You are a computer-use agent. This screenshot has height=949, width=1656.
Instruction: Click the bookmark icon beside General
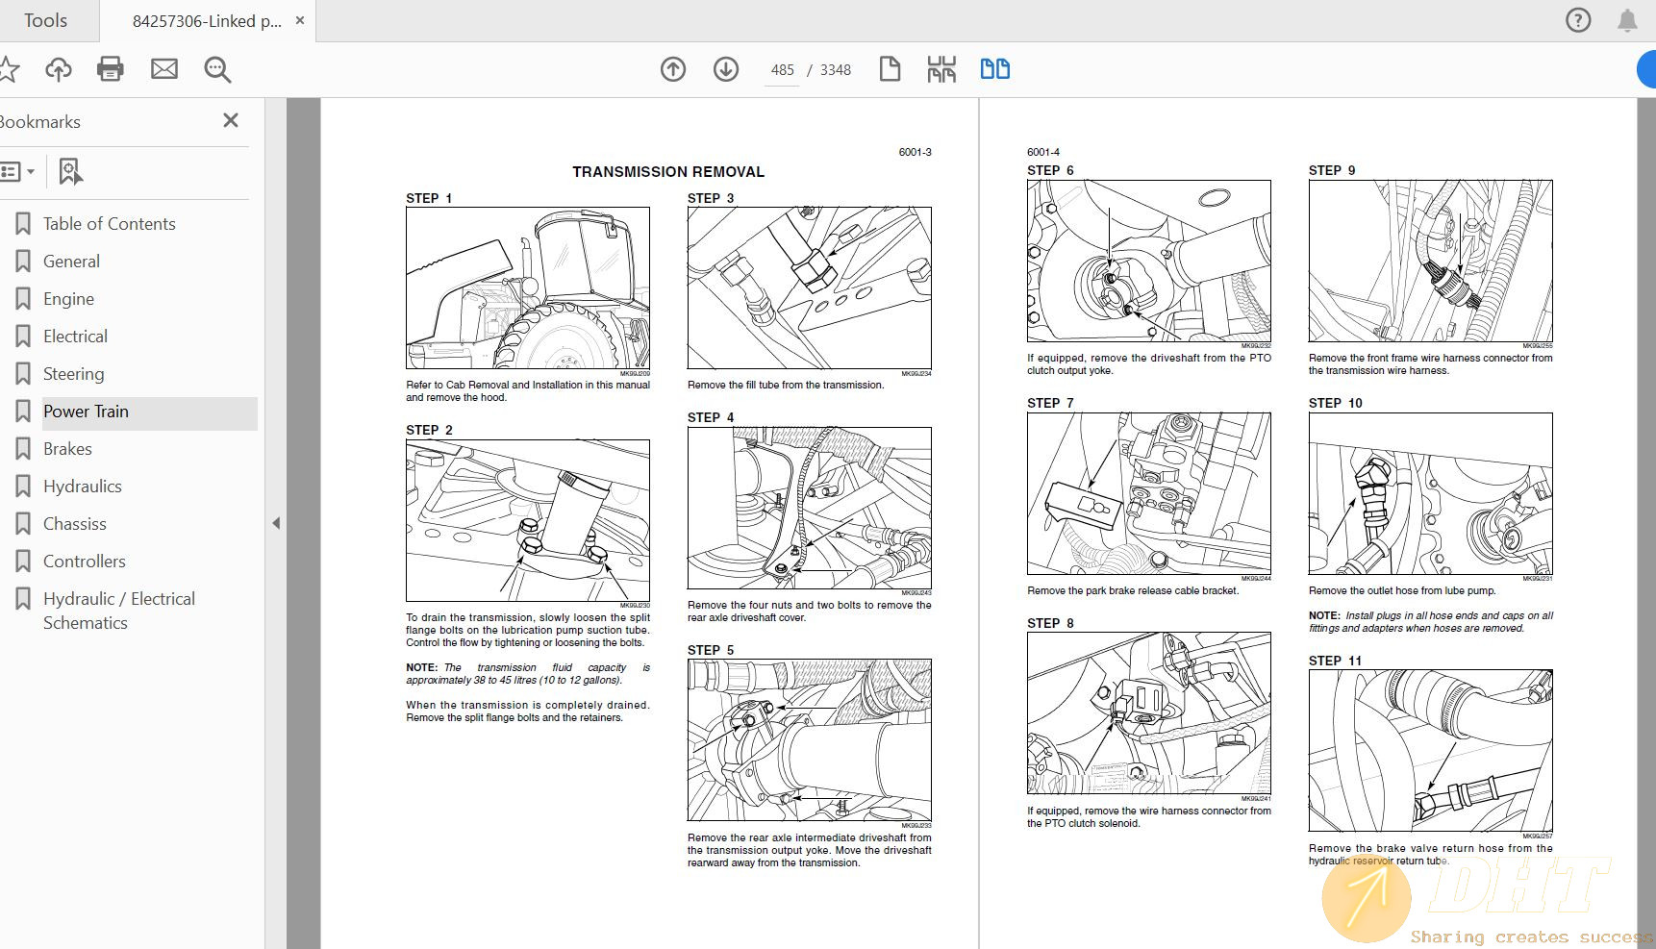point(23,262)
